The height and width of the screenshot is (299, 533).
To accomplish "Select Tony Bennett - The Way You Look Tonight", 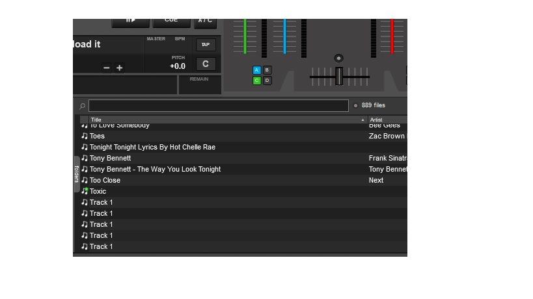I will coord(155,170).
